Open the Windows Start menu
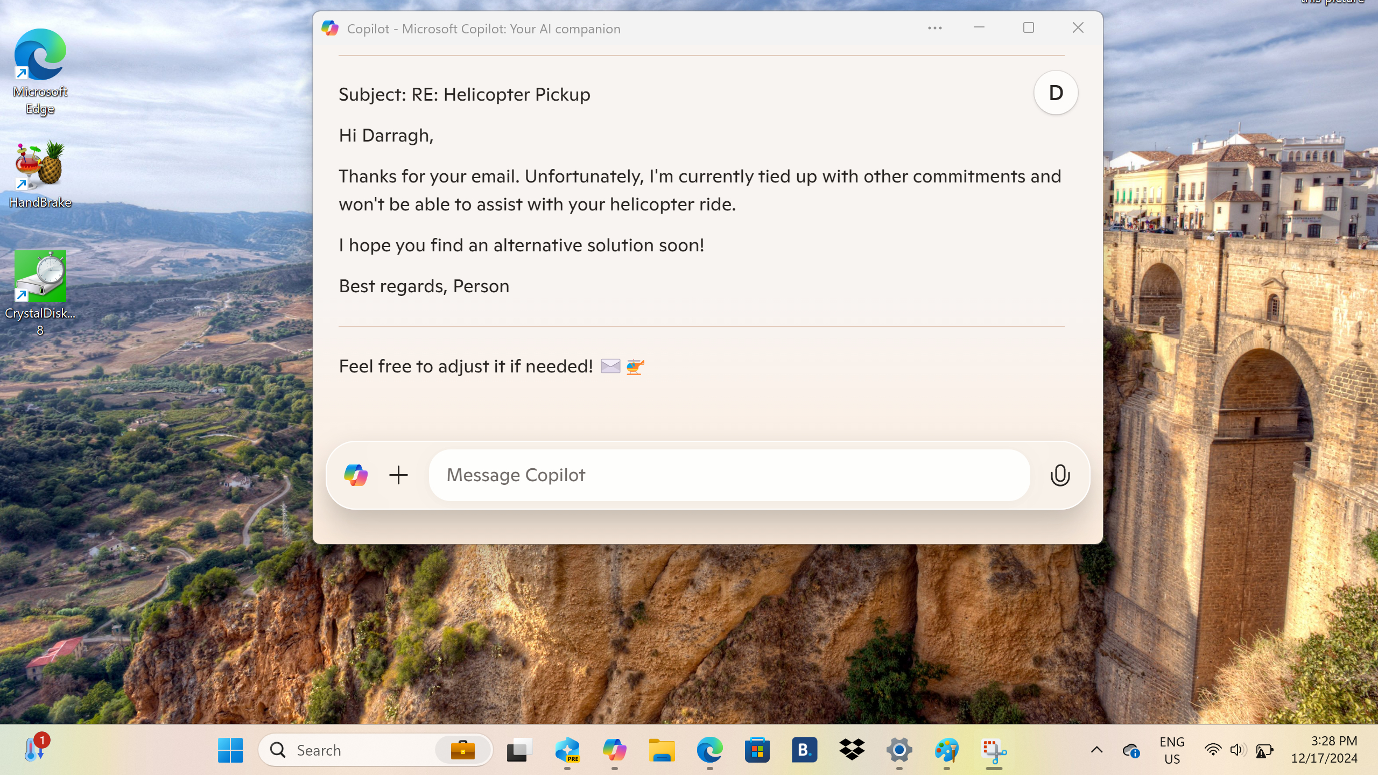 [230, 750]
